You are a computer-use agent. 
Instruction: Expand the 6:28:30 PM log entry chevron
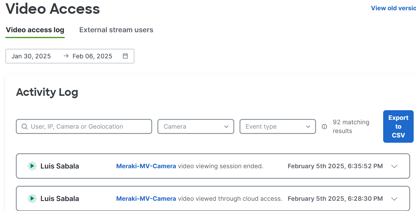pyautogui.click(x=394, y=199)
